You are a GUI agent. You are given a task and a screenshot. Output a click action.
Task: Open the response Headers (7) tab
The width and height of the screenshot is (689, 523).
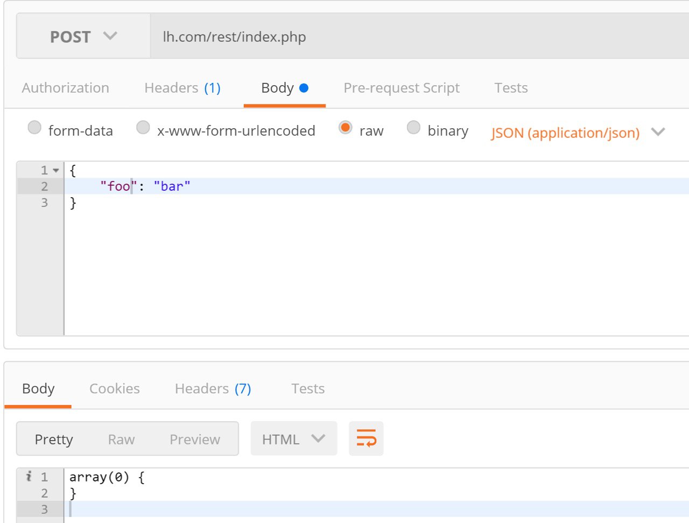click(x=213, y=388)
